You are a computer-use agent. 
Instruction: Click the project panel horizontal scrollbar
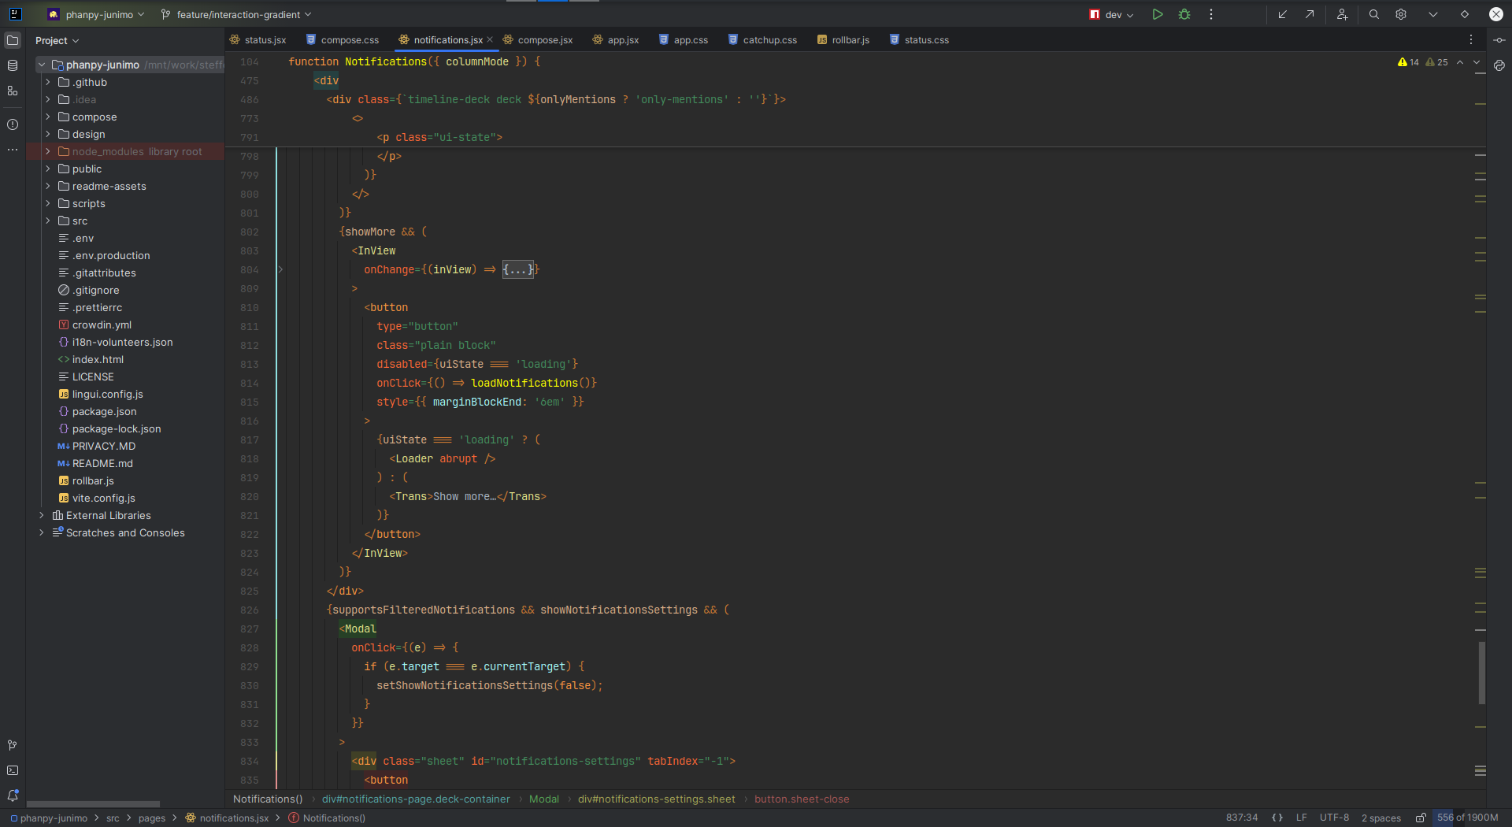coord(93,804)
